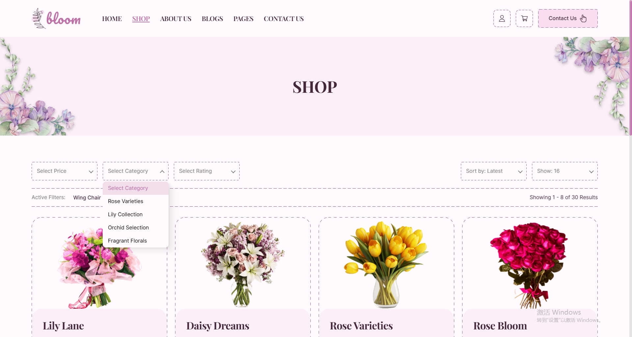Open the Show: 16 dropdown
Image resolution: width=632 pixels, height=337 pixels.
pos(565,171)
